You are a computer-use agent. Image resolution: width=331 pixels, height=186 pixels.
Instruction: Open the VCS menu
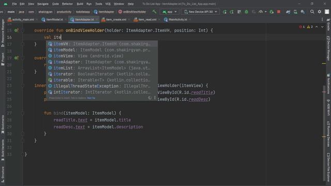tap(108, 4)
